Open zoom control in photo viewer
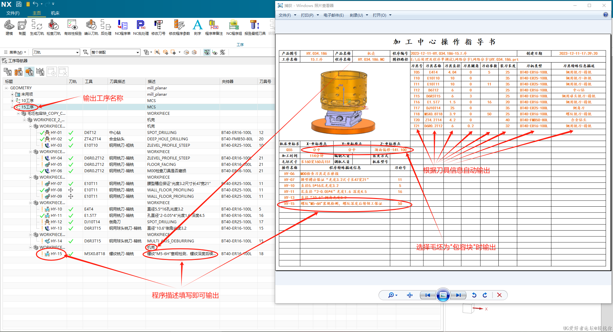Viewport: 613px width, 332px height. click(x=393, y=295)
